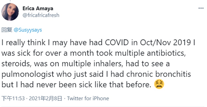Click the 回复 reply label
207x107 pixels.
tap(7, 30)
